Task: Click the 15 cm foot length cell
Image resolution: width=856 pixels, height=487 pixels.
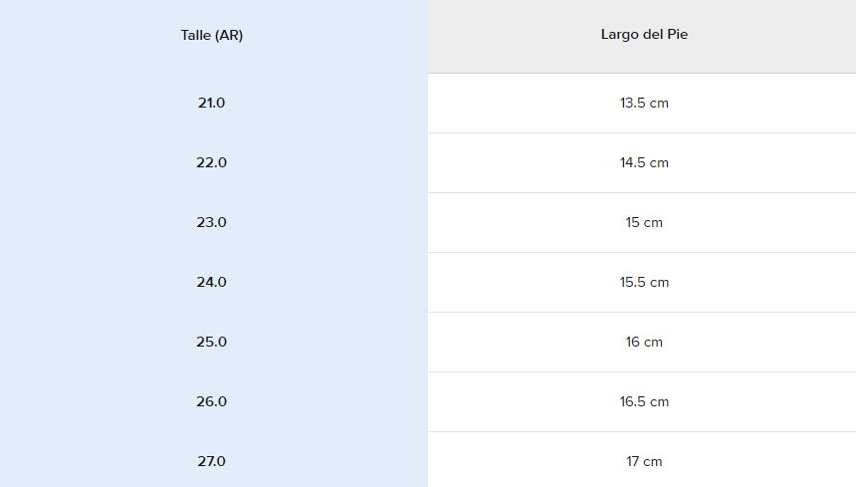Action: tap(644, 222)
